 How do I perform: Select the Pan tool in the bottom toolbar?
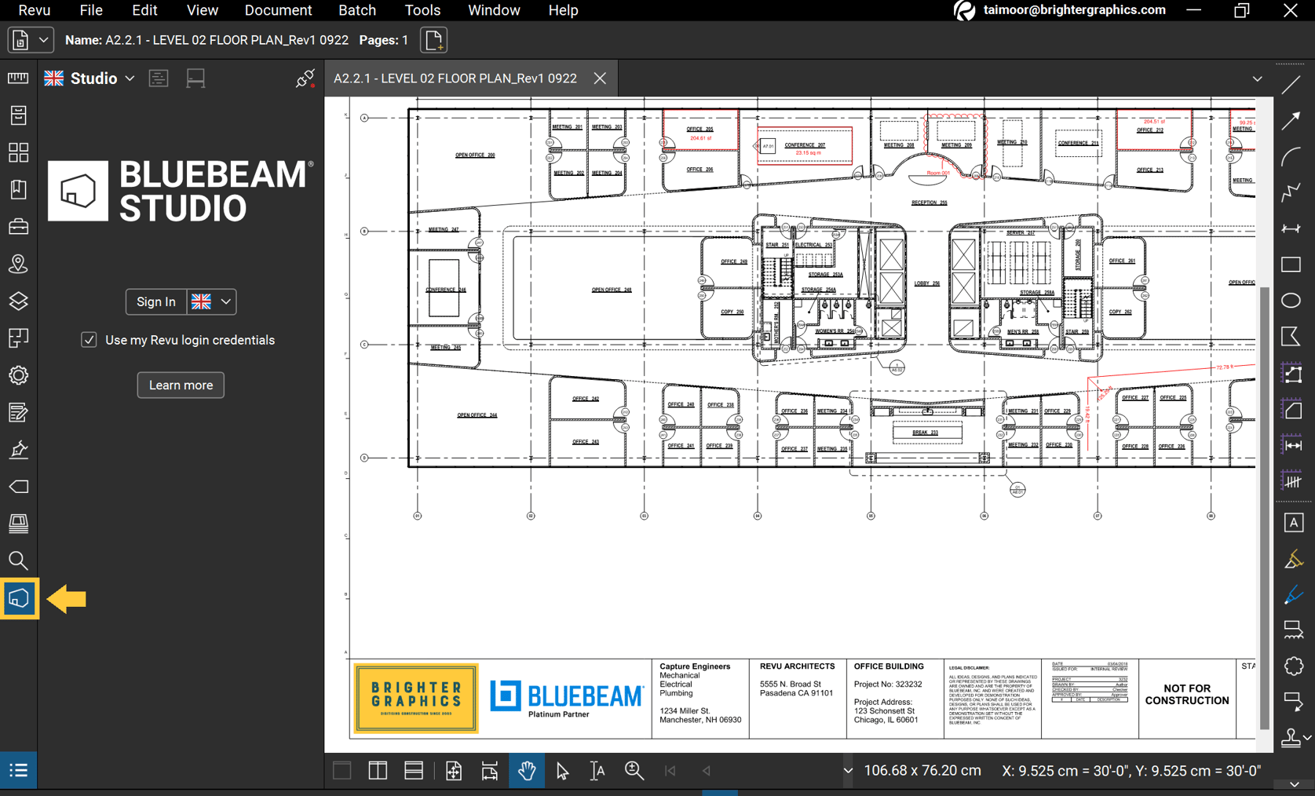click(527, 770)
